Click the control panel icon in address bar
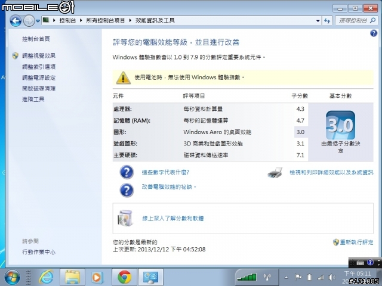 46,20
